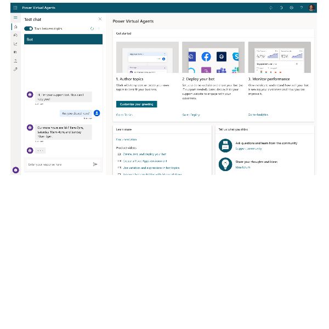Collapse the hamburger navigation menu
Image resolution: width=329 pixels, height=329 pixels.
[x=15, y=18]
